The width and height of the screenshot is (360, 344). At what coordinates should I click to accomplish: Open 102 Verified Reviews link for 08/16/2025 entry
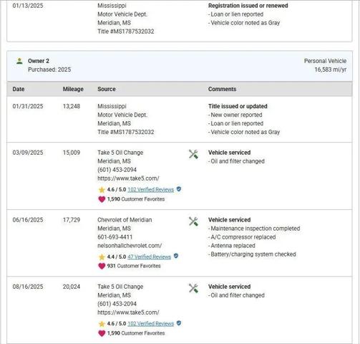(x=151, y=324)
